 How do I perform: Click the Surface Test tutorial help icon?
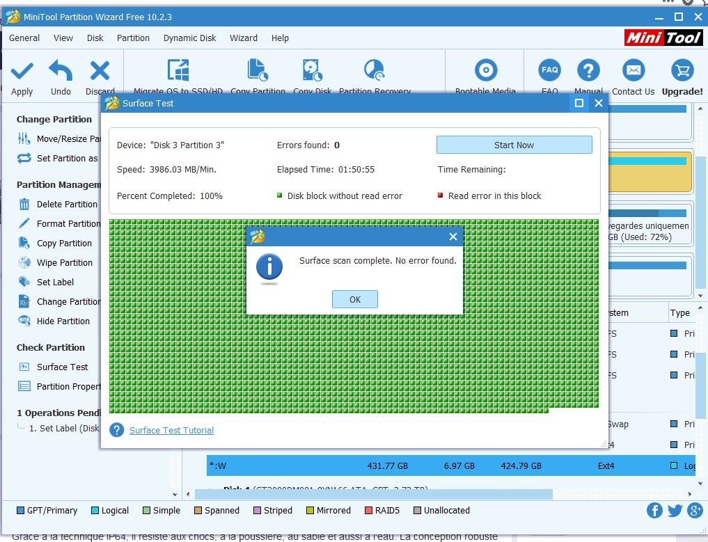116,430
